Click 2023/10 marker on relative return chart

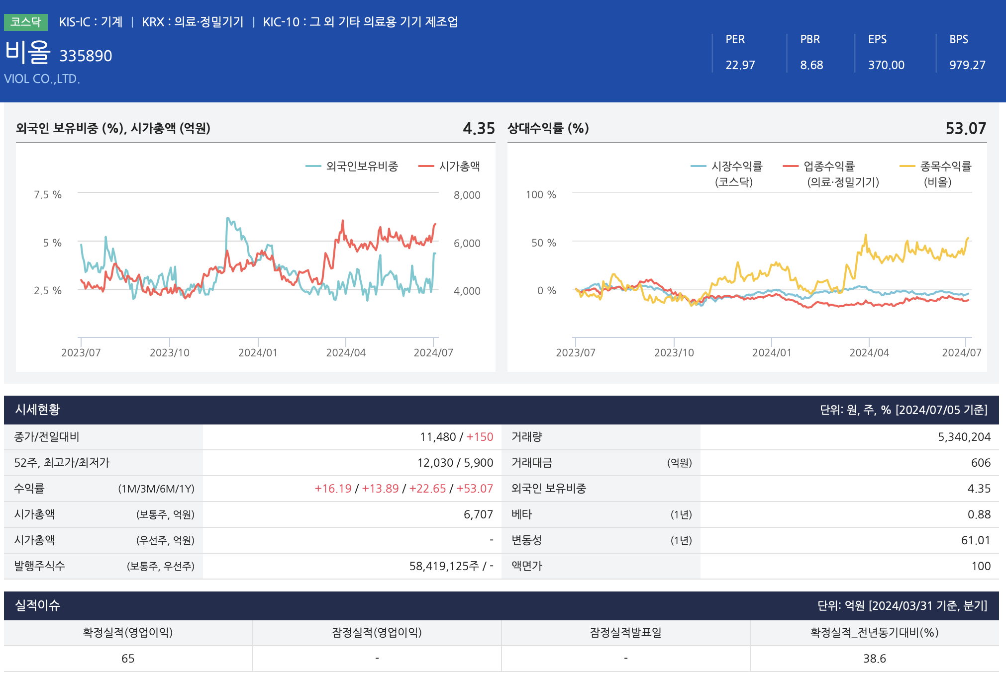point(674,352)
